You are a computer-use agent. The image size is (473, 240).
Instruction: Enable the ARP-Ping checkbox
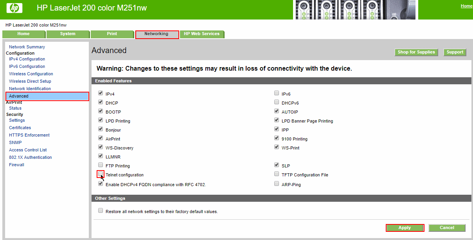point(277,183)
